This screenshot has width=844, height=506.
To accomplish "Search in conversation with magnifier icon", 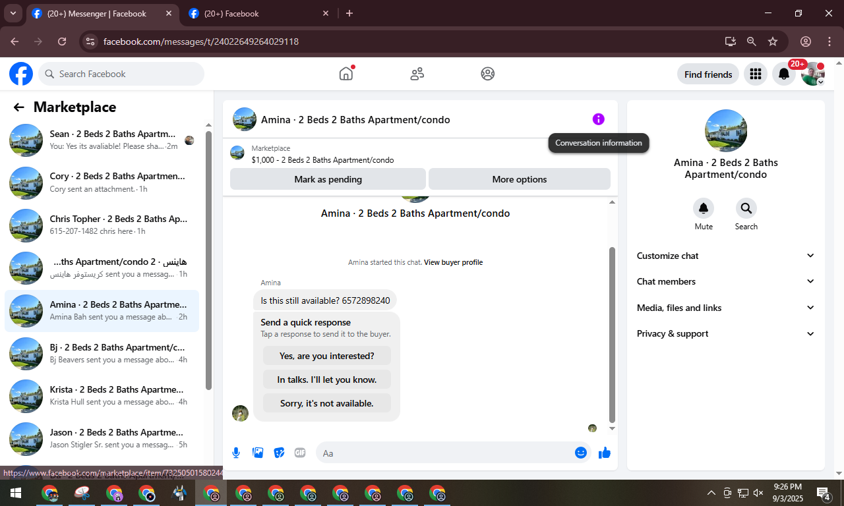I will 746,209.
